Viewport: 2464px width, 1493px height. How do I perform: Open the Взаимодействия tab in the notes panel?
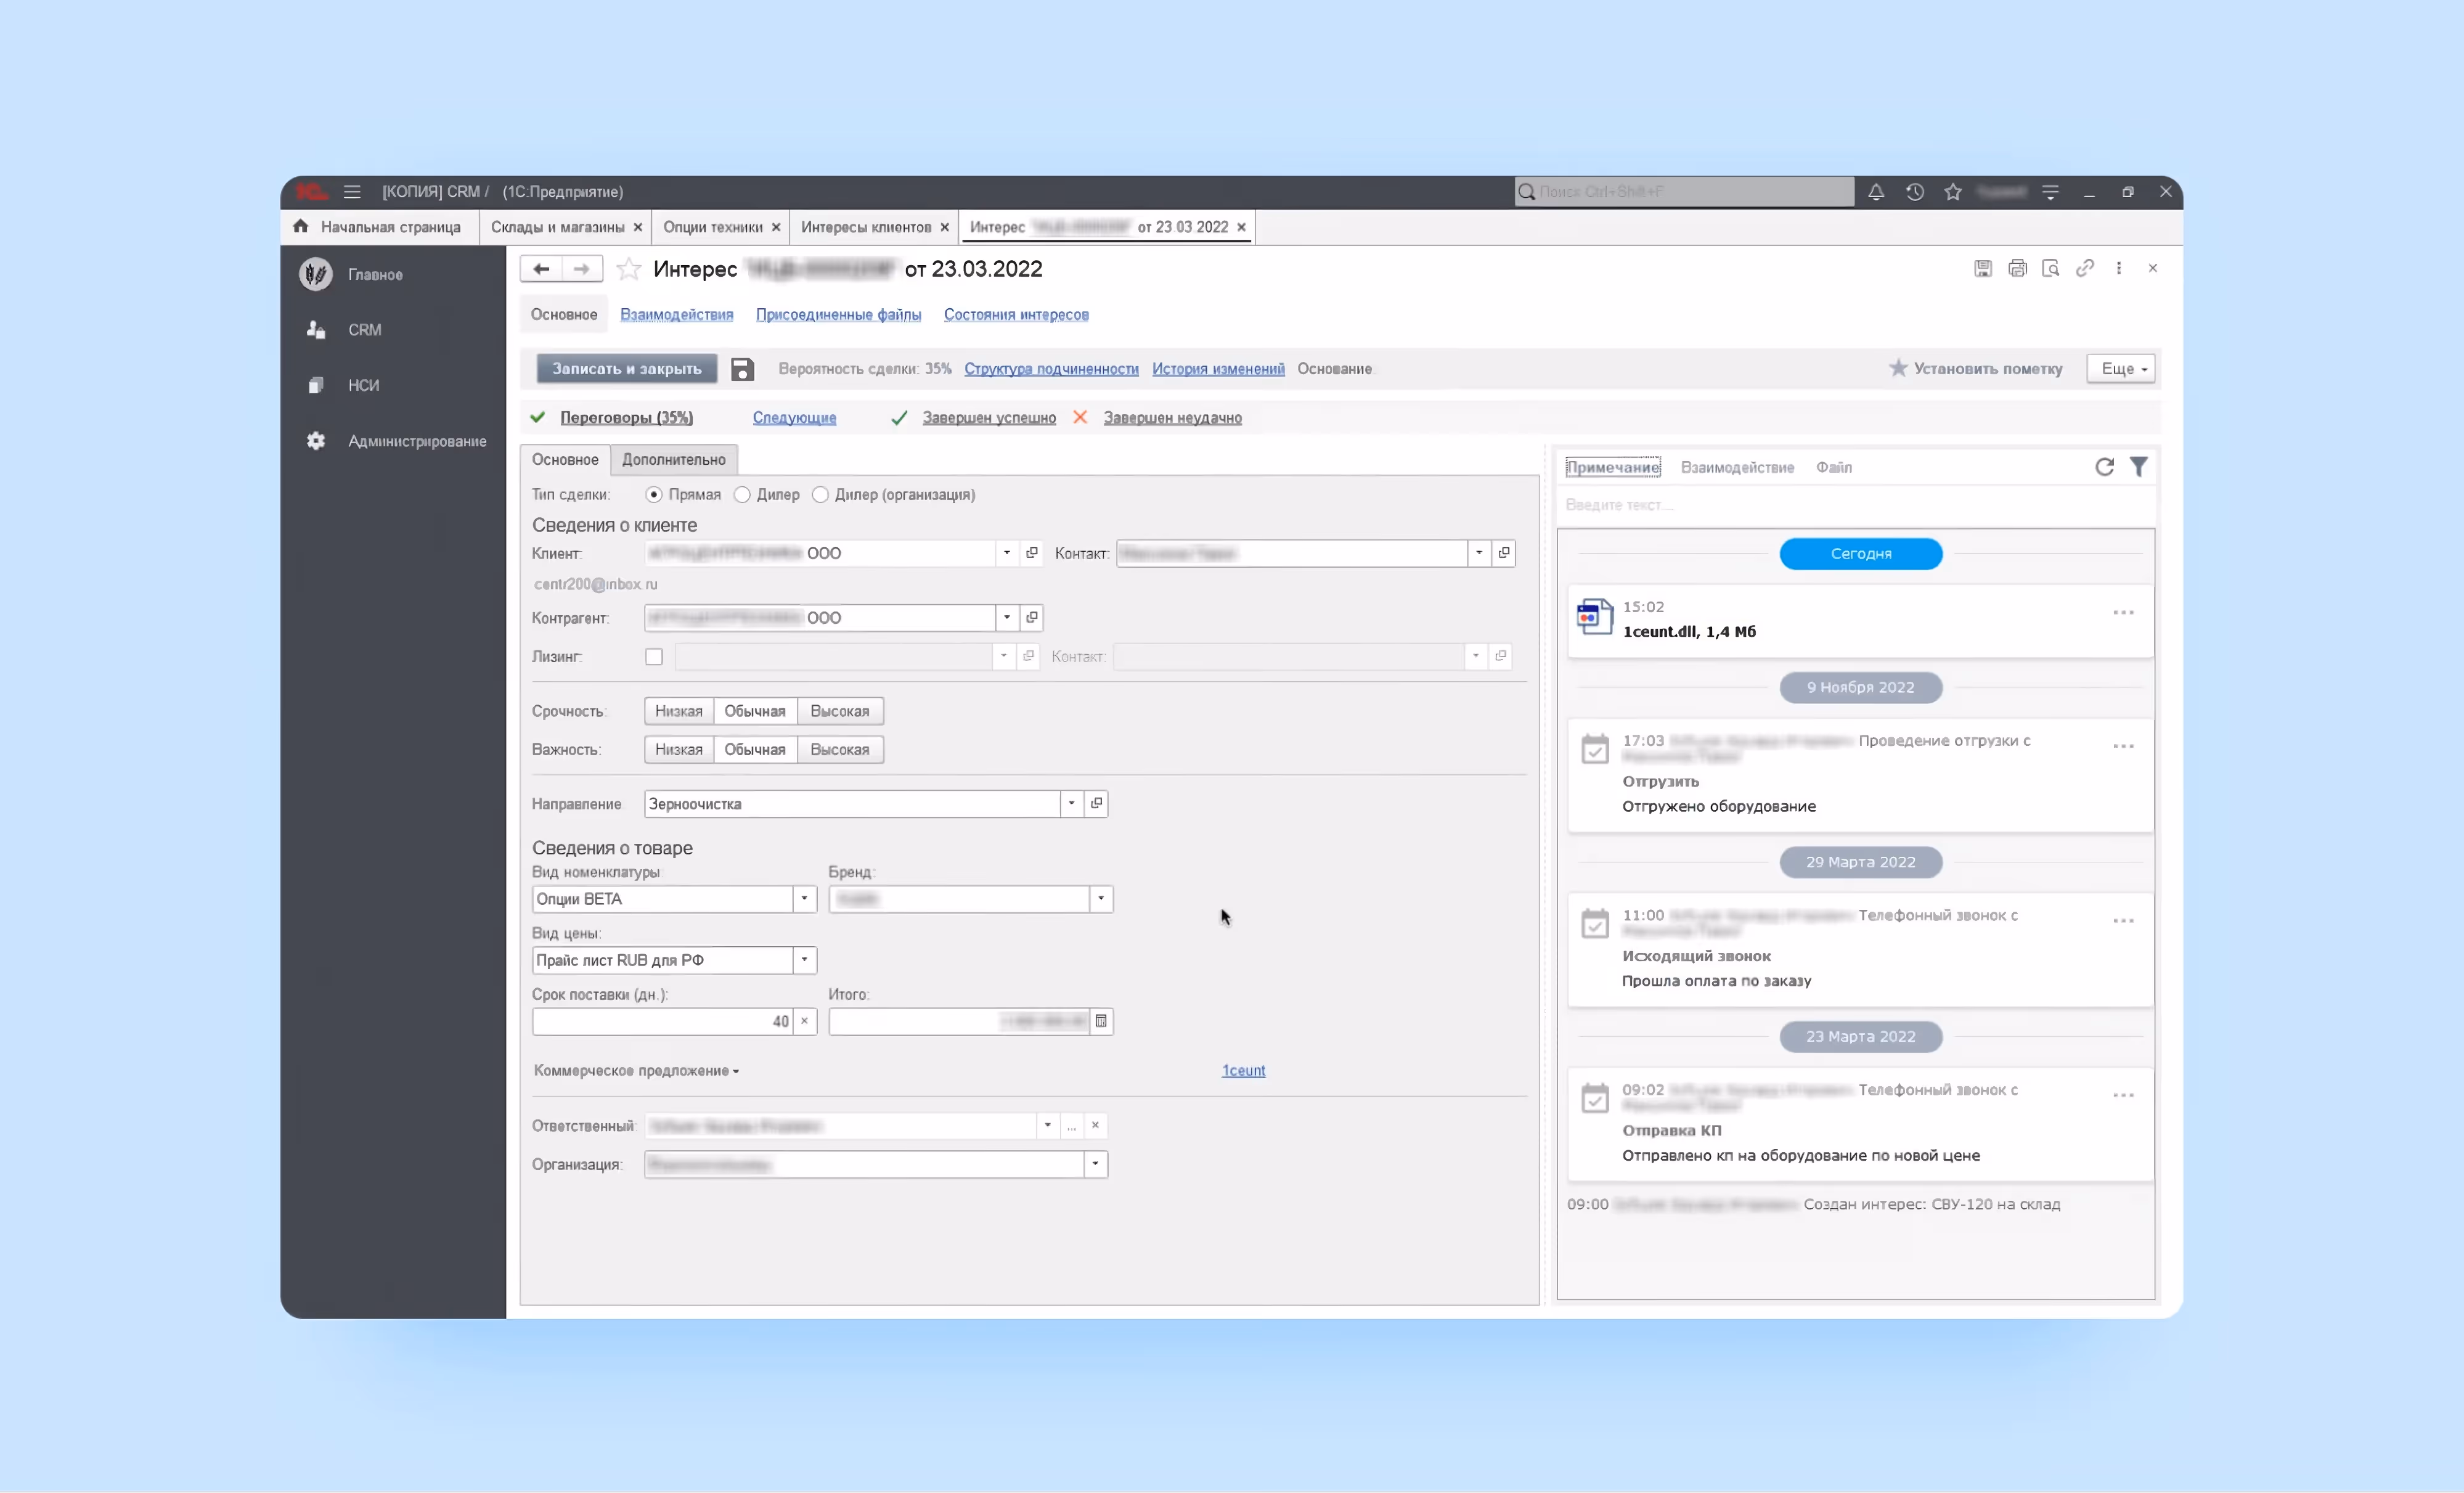tap(1737, 467)
